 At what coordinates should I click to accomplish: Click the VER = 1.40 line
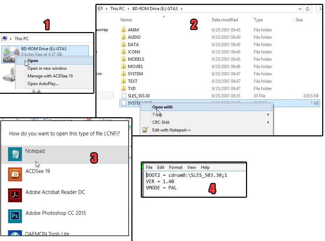[x=160, y=181]
